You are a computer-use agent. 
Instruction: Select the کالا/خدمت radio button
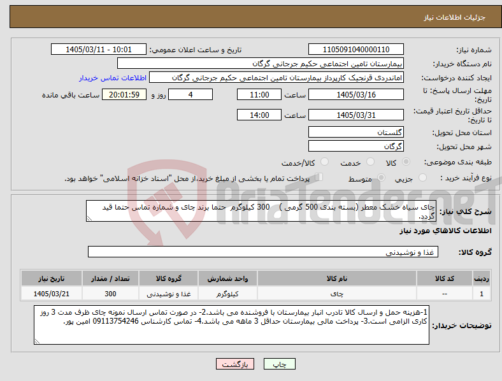[x=325, y=162]
